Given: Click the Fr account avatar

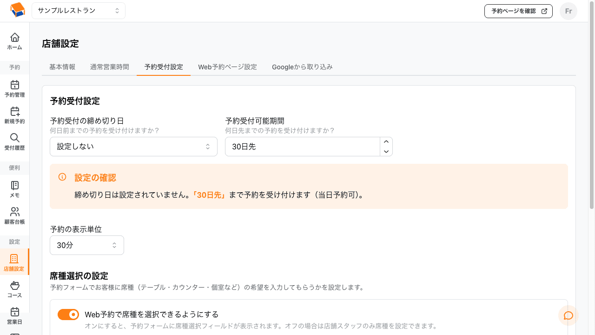Looking at the screenshot, I should click(568, 11).
